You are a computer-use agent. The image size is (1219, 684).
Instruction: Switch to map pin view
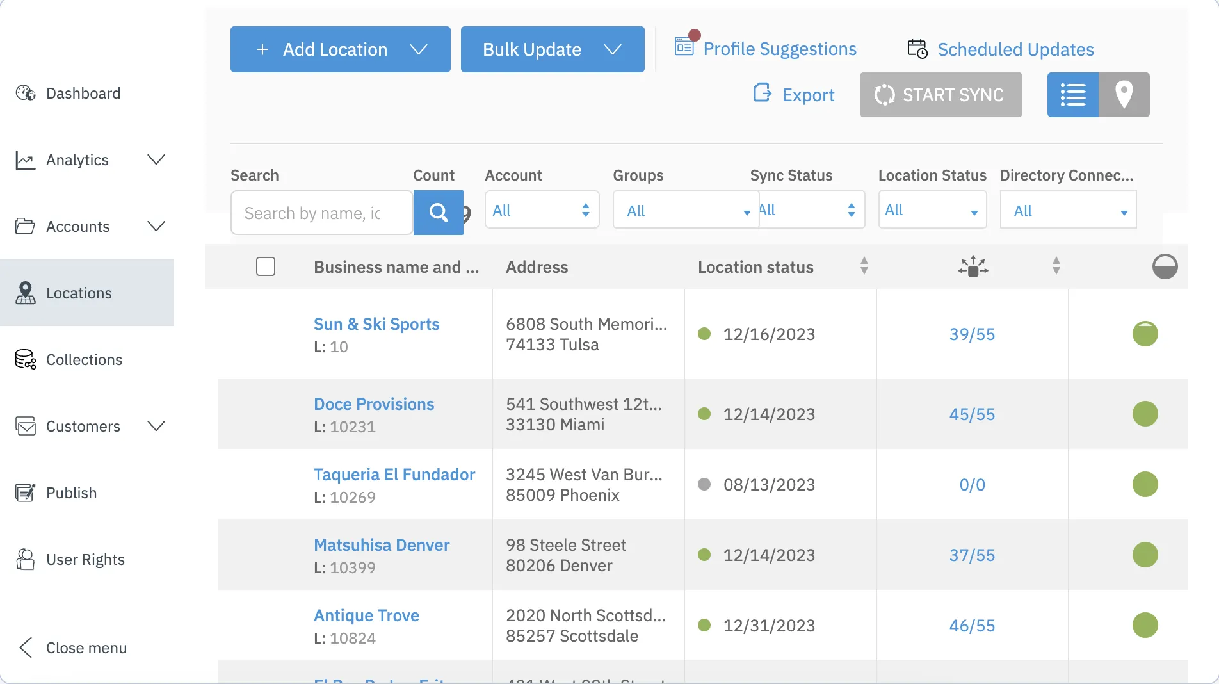point(1124,95)
